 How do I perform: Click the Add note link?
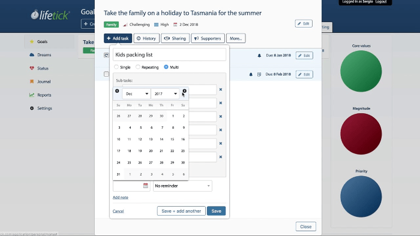click(x=121, y=197)
